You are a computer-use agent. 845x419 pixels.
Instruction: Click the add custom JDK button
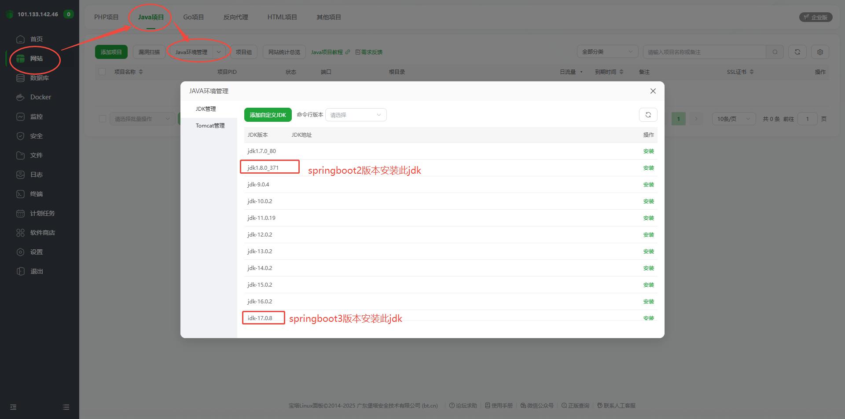pyautogui.click(x=268, y=115)
